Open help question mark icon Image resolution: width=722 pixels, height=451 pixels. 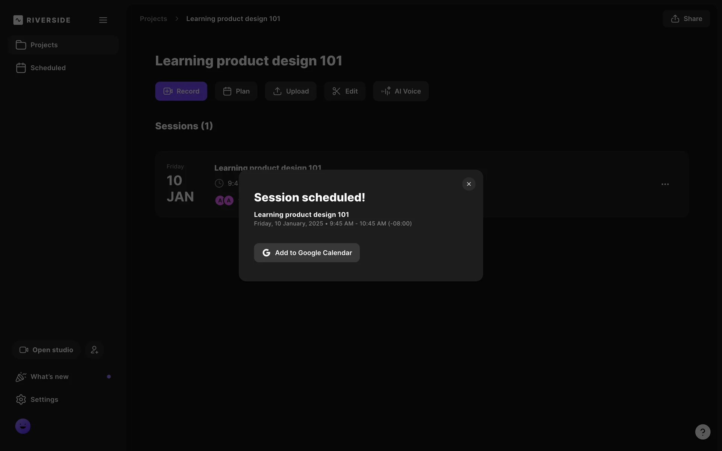(x=702, y=432)
